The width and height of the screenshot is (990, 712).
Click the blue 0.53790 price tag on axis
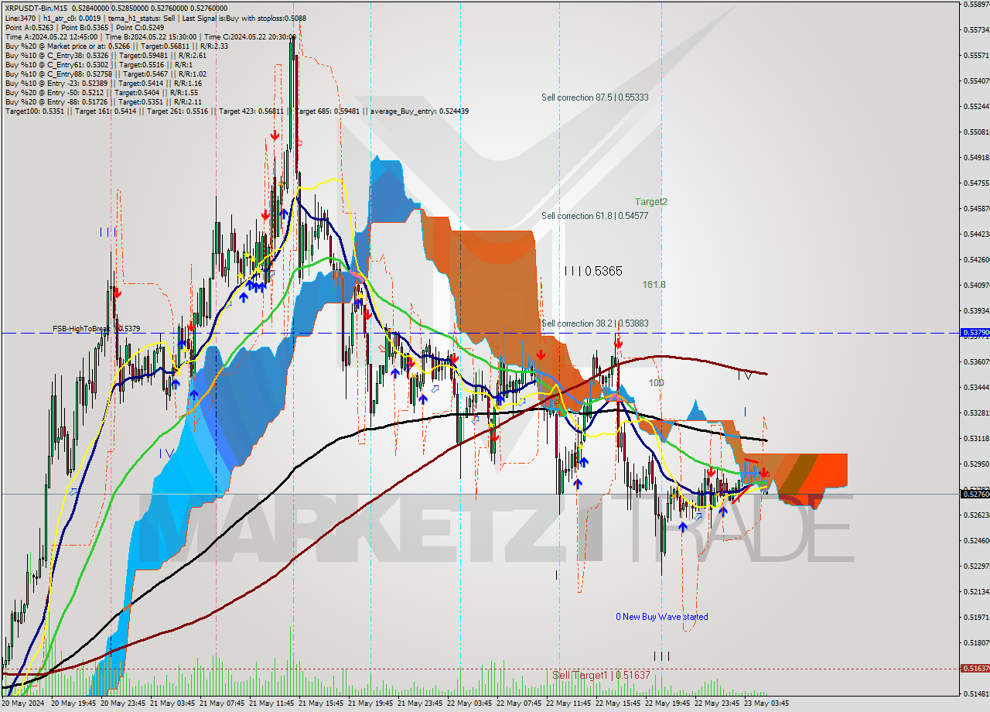(975, 333)
